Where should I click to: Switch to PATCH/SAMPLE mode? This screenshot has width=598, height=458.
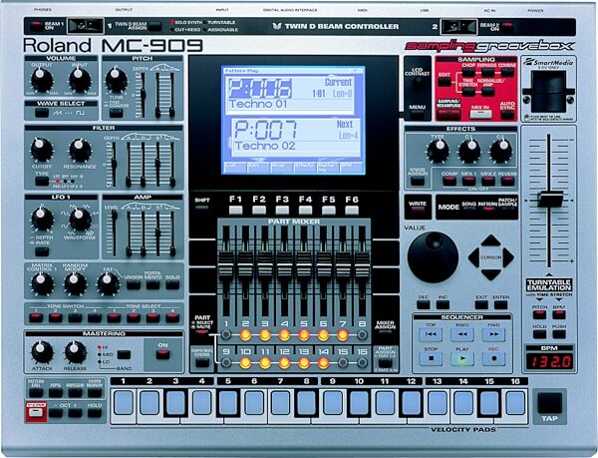click(507, 210)
